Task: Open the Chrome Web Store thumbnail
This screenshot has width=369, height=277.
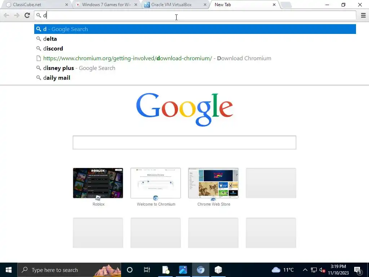Action: (x=213, y=183)
